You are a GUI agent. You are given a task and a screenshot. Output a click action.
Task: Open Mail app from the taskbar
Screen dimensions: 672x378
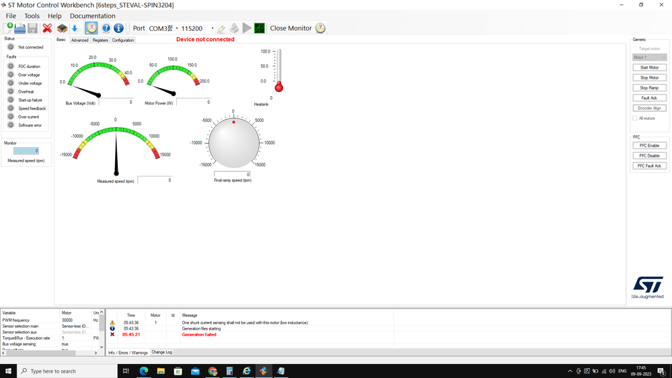pos(195,371)
